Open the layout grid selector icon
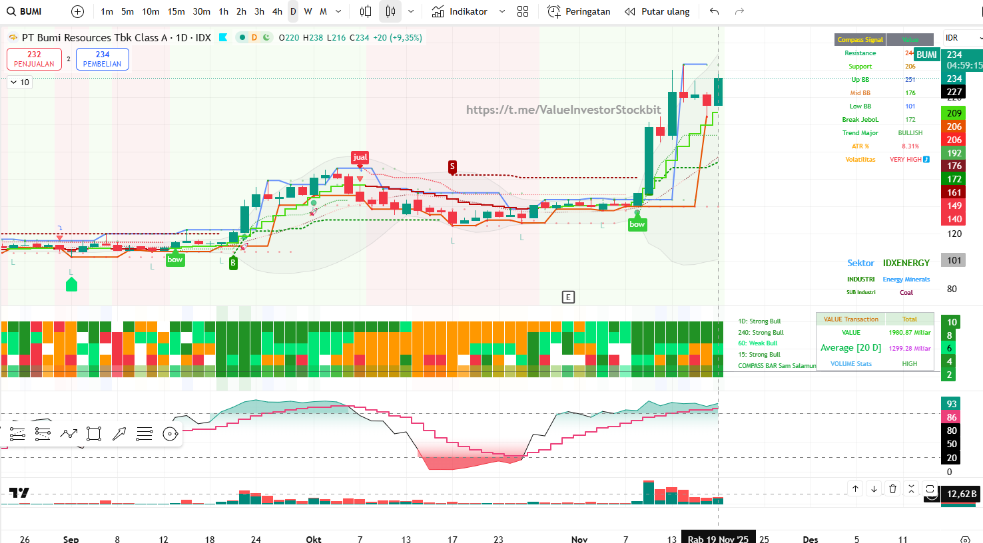Screen dimensions: 983x543 tap(523, 11)
